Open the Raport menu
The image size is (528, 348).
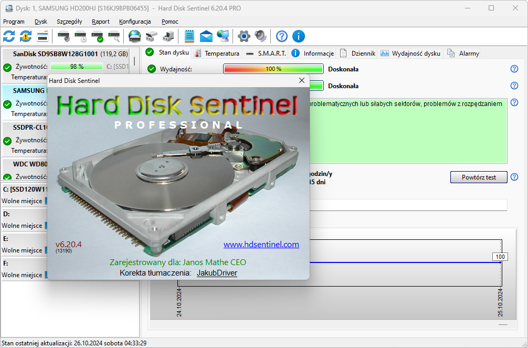101,22
